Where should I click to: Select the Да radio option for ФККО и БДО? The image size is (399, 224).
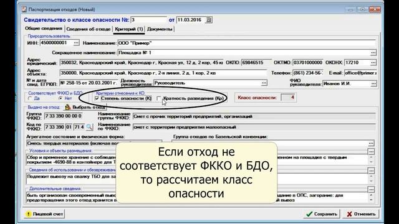click(x=30, y=98)
